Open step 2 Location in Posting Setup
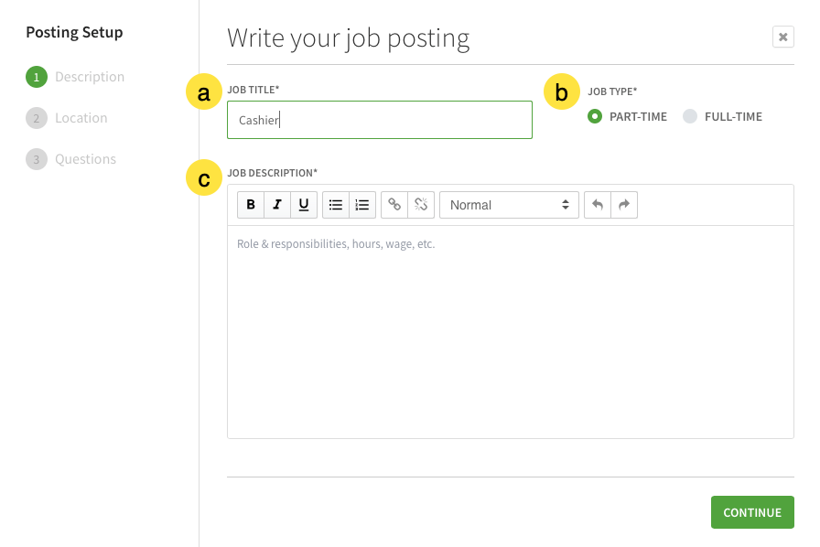Screen dimensions: 820x547 [81, 118]
